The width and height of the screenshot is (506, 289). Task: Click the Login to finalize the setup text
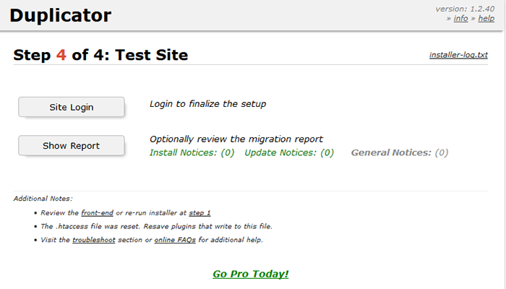point(208,104)
